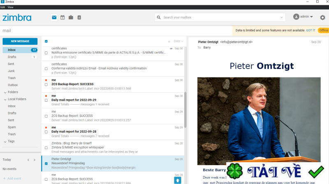Dismiss the notice with GOT IT
This screenshot has height=184, width=329.
point(310,30)
